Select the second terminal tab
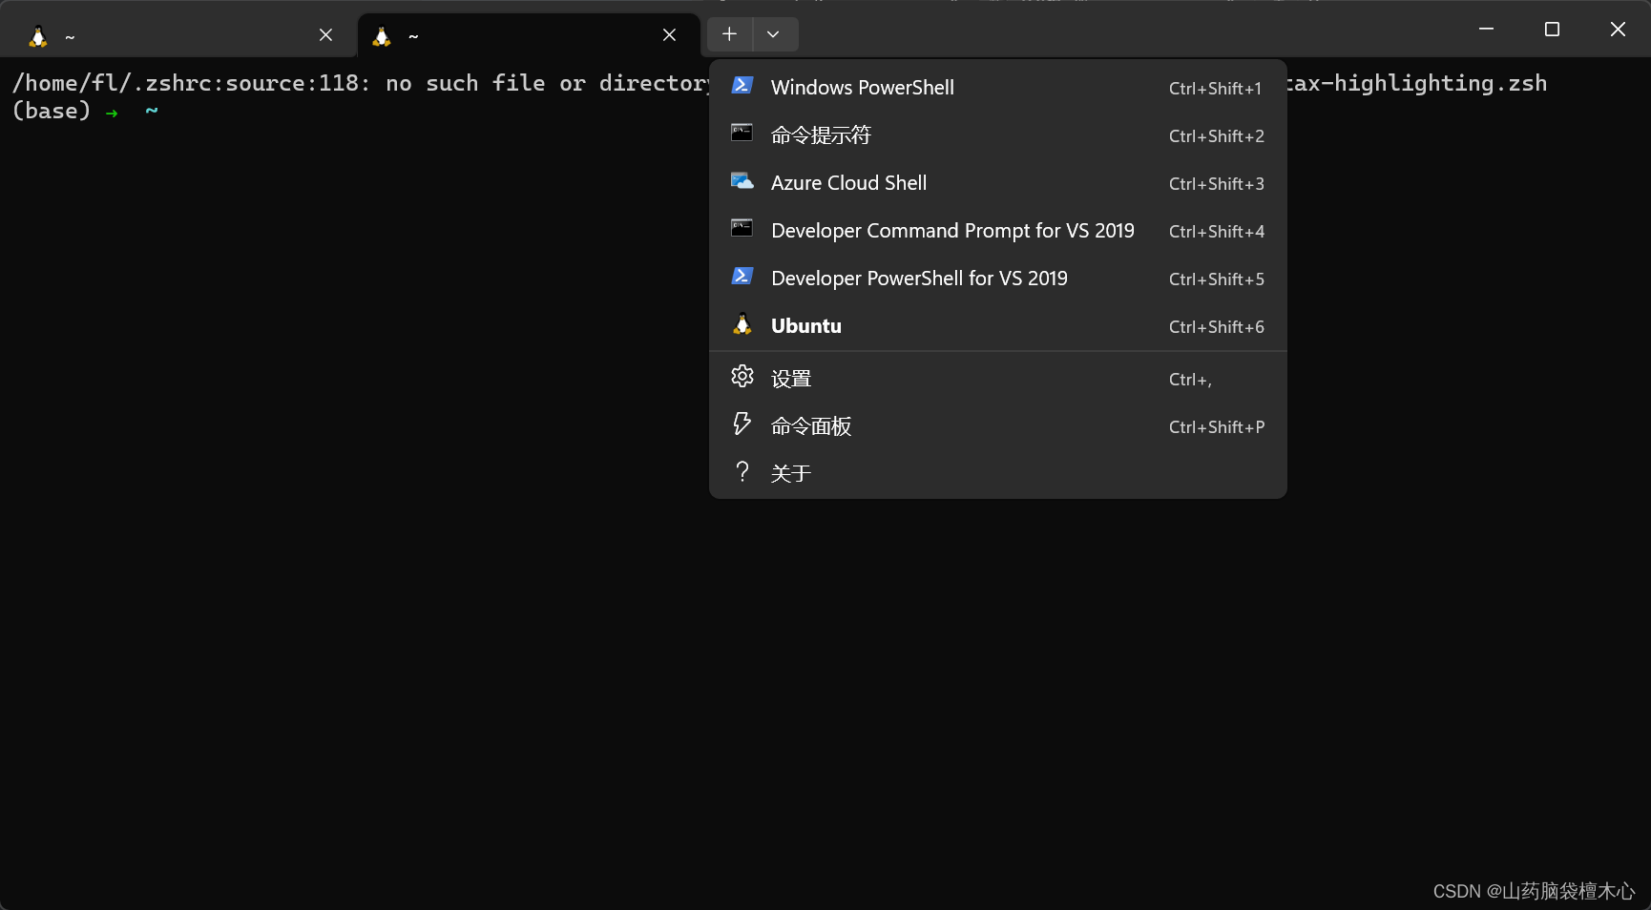Viewport: 1651px width, 910px height. click(x=528, y=36)
